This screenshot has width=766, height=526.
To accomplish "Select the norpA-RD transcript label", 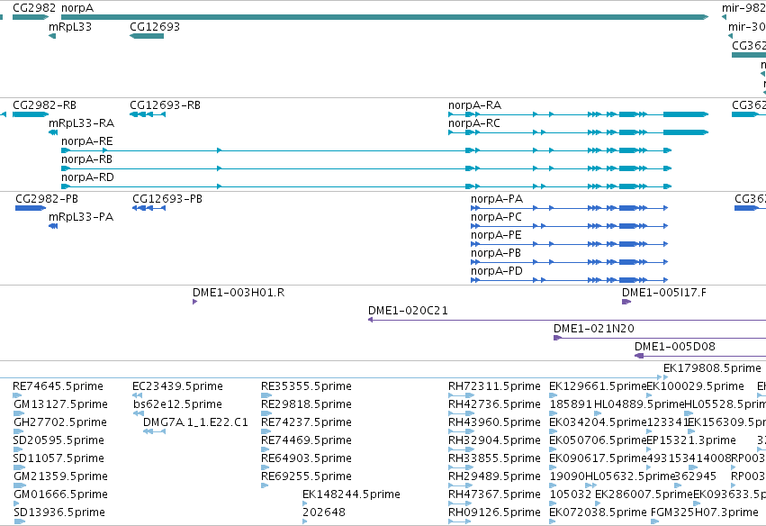I will (x=87, y=177).
